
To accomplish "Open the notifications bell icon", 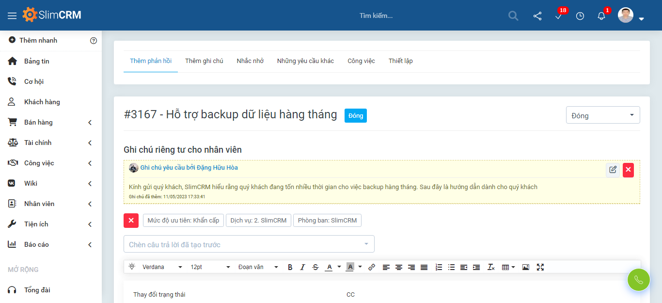I will (601, 16).
